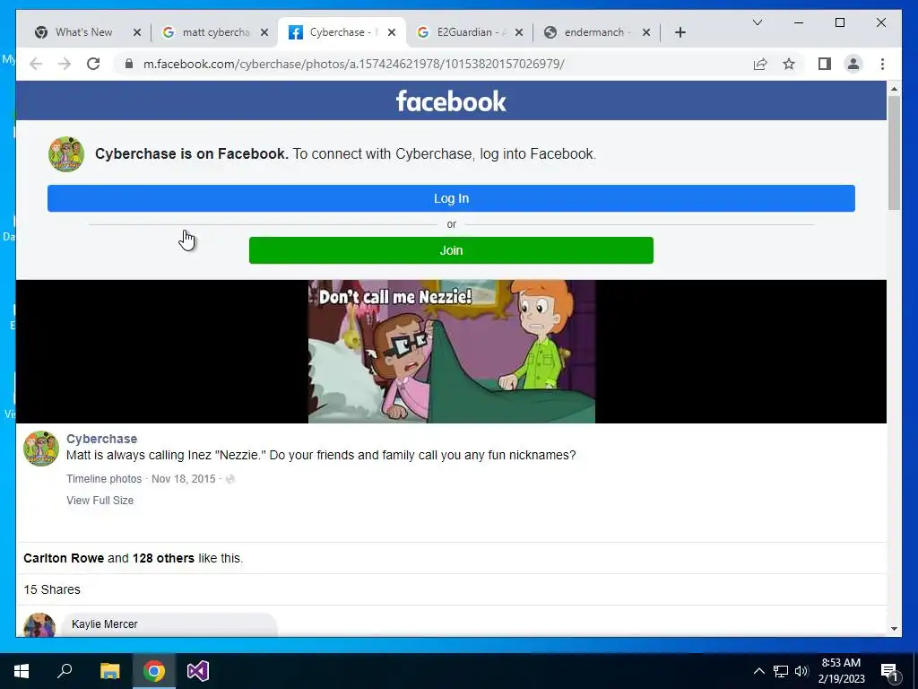The image size is (918, 689).
Task: View site info via lock icon
Action: click(129, 64)
